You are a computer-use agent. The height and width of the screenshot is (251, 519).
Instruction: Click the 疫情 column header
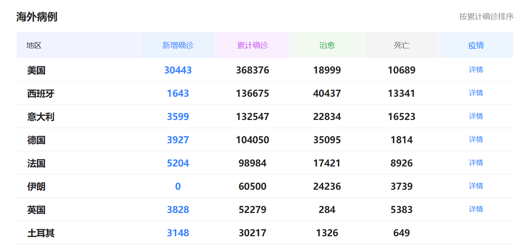click(476, 45)
